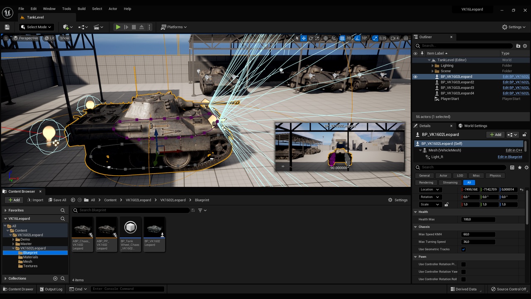Viewport: 531px width, 299px height.
Task: Click the Outliner add folder icon
Action: point(518,46)
